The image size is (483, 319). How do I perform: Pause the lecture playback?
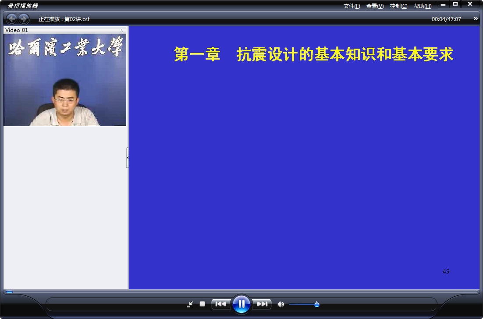241,304
